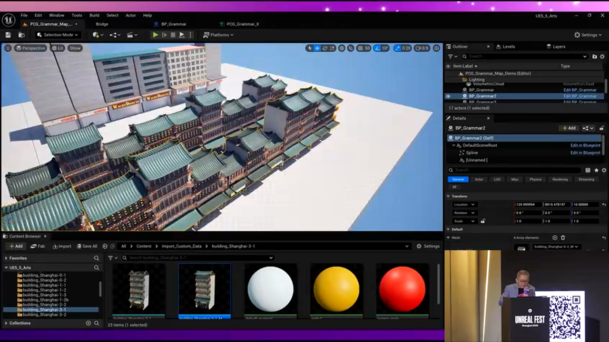Screen dimensions: 609x342
Task: Select the red material sphere thumbnail
Action: click(x=402, y=289)
